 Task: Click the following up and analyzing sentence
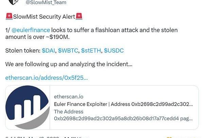pos(69,64)
